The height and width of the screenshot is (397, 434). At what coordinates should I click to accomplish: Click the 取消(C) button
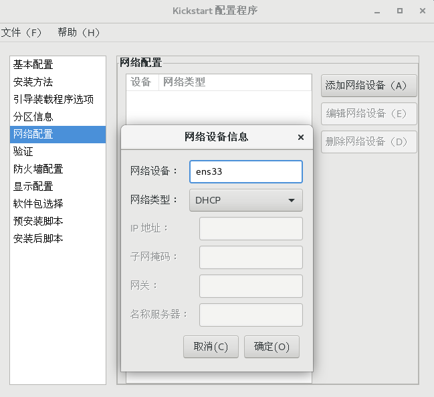[211, 347]
